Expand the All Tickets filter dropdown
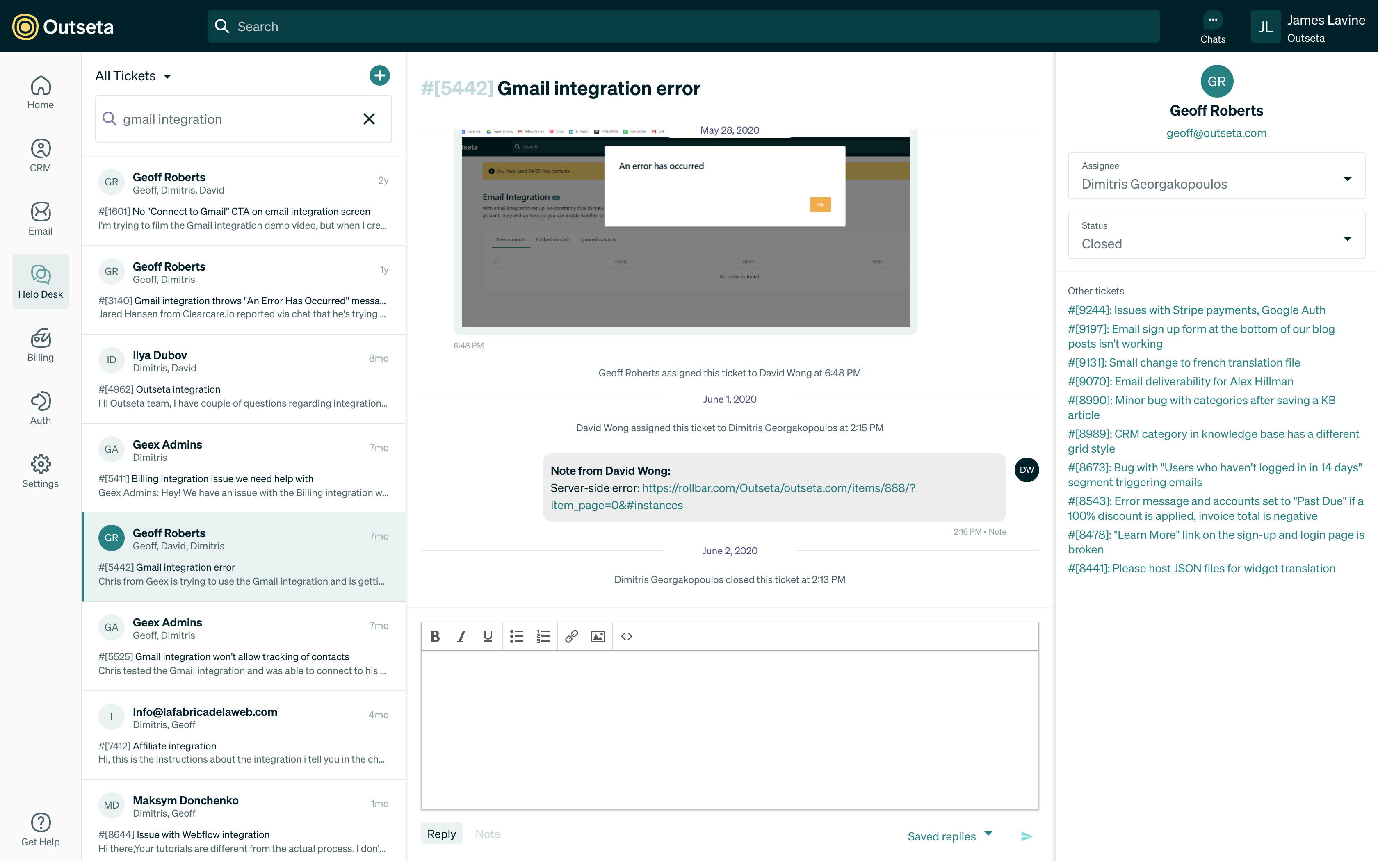The width and height of the screenshot is (1378, 861). pos(133,76)
